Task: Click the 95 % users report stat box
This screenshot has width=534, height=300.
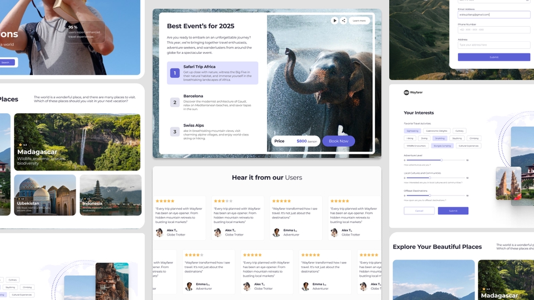Action: pos(86,32)
